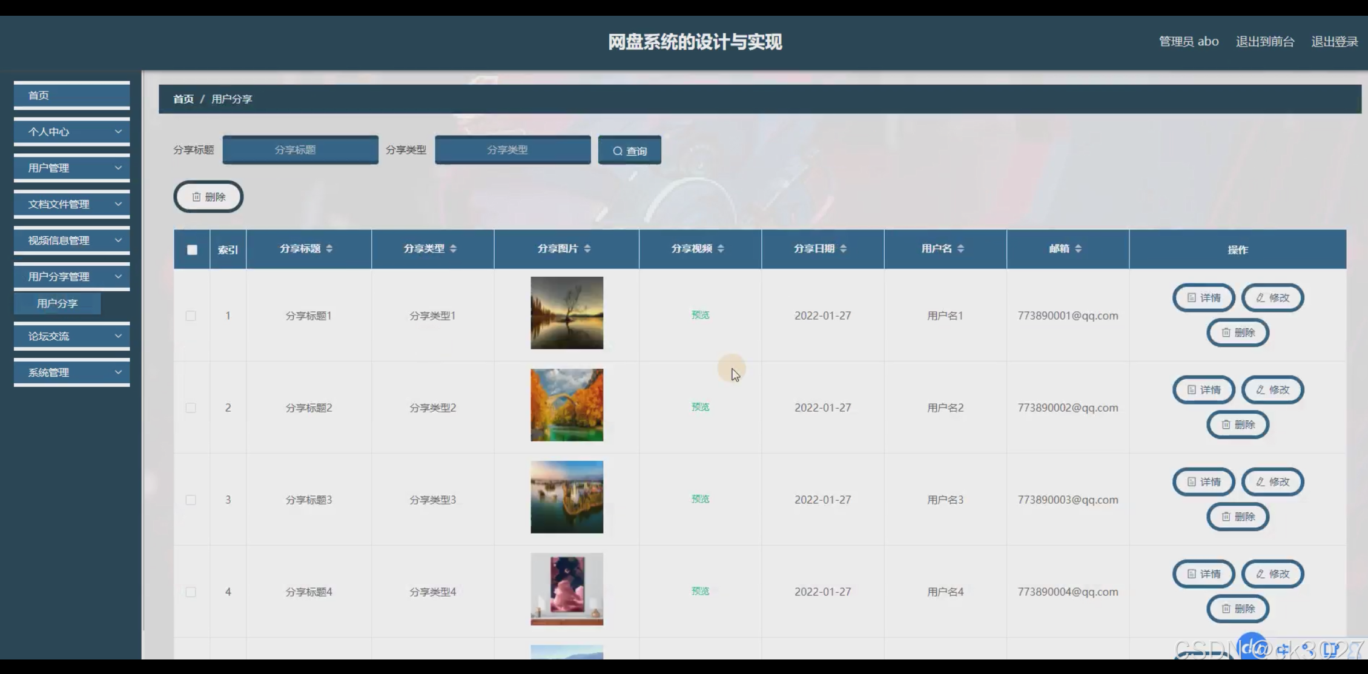Image resolution: width=1368 pixels, height=674 pixels.
Task: Open 详情 for row 1
Action: (1203, 298)
